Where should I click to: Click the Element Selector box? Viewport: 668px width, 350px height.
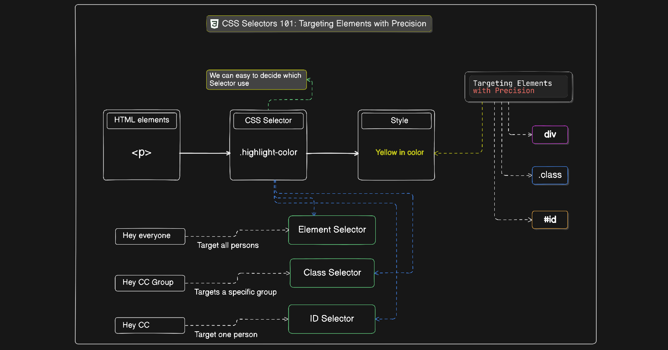point(332,230)
